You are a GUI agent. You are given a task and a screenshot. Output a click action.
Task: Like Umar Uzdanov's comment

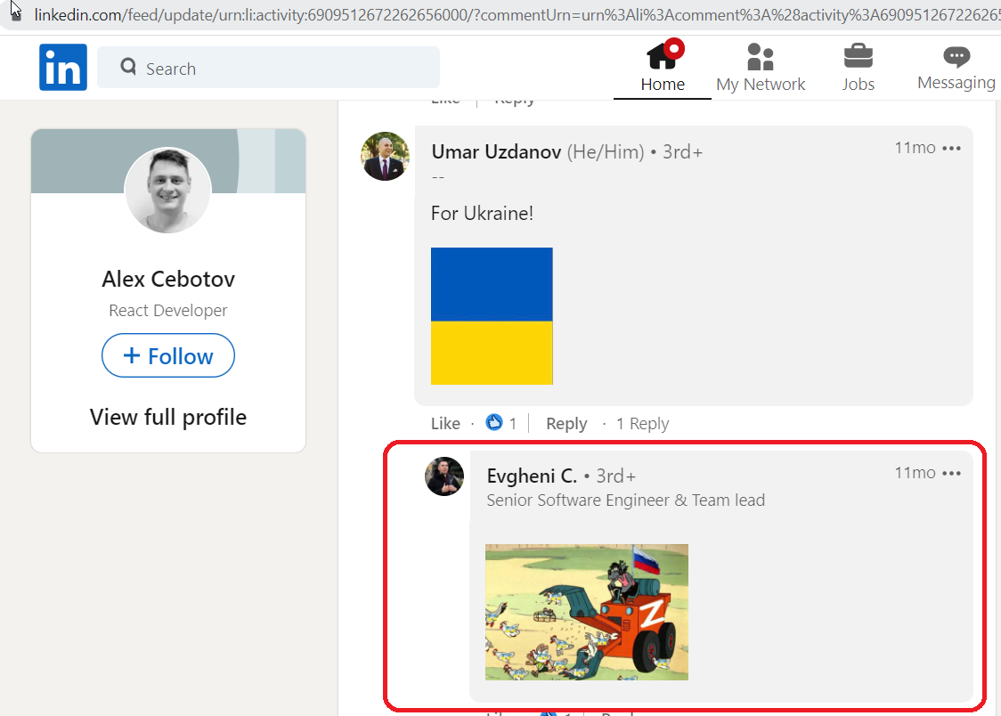445,424
